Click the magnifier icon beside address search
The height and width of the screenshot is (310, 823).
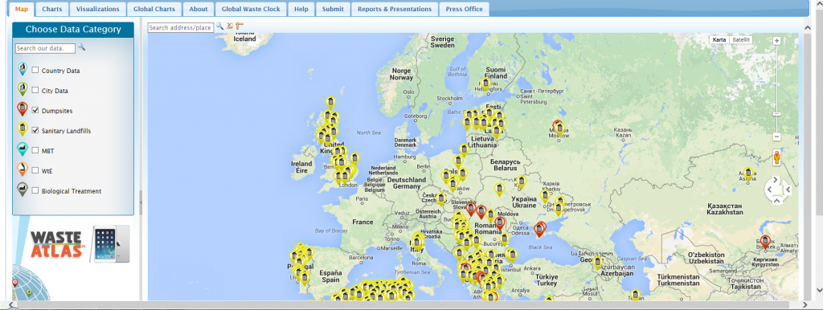[220, 26]
